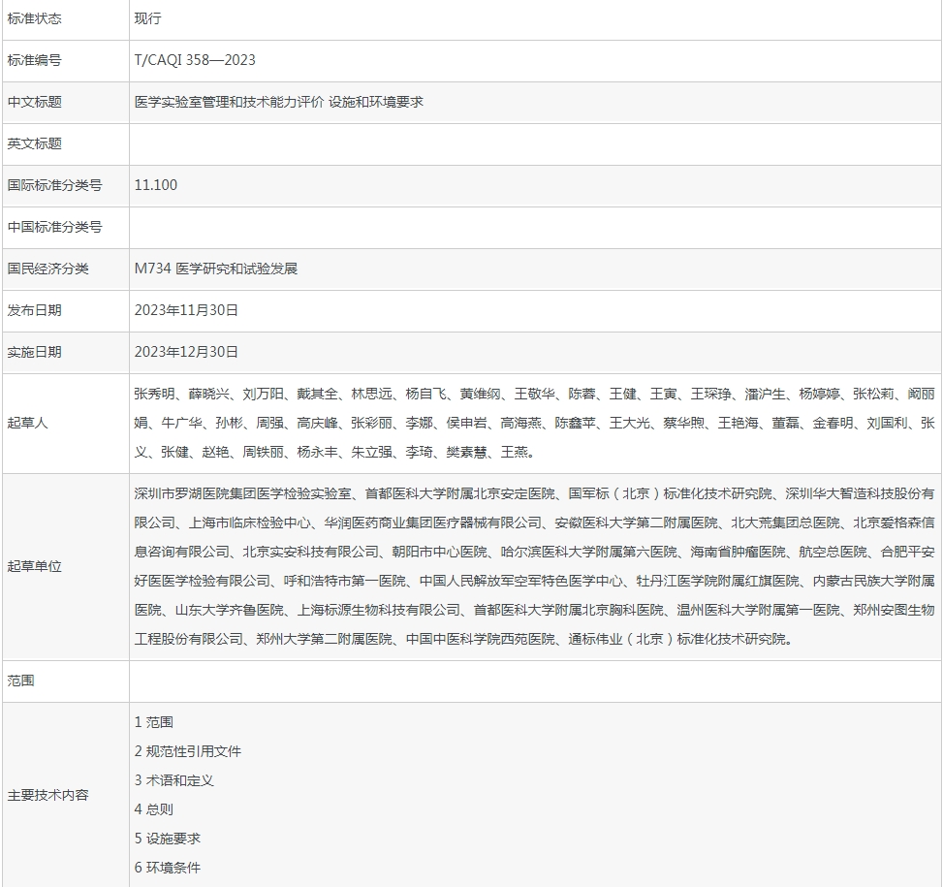Click organization 上海市临床检验中心
The image size is (943, 887).
[250, 523]
